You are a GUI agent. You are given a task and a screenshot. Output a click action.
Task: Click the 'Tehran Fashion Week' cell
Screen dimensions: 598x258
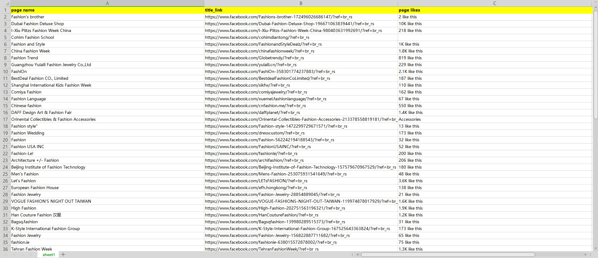point(107,249)
